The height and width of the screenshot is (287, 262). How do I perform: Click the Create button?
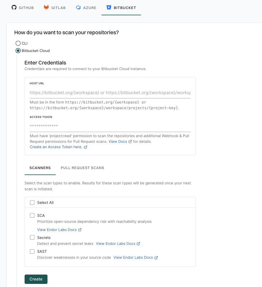(36, 279)
